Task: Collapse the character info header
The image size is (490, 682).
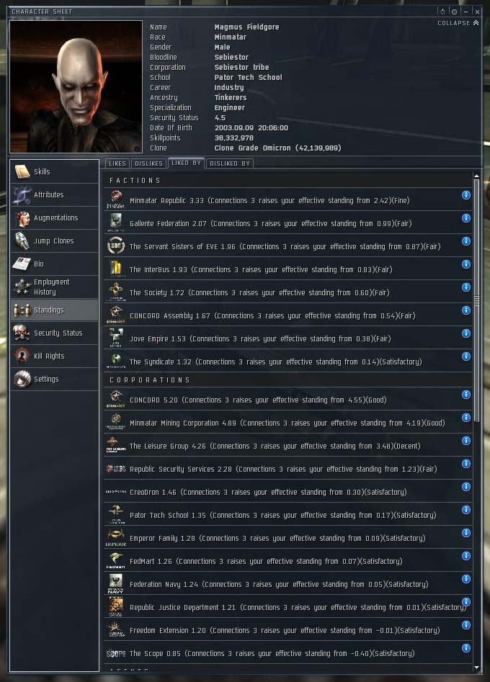Action: pyautogui.click(x=458, y=23)
